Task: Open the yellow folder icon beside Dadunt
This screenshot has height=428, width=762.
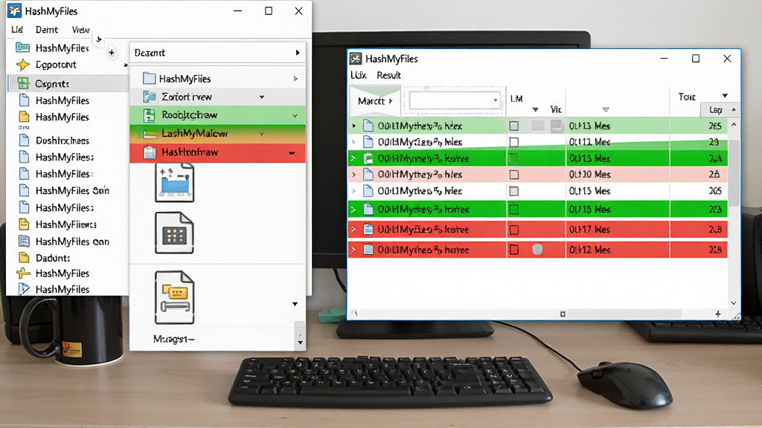Action: (x=23, y=258)
